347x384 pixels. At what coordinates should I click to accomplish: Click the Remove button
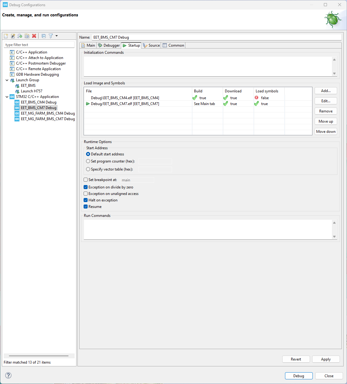point(326,111)
